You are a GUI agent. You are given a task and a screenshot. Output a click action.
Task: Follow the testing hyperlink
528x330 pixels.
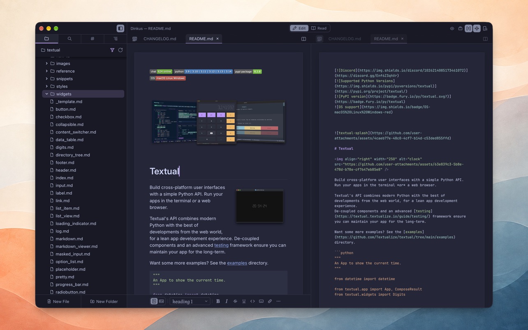[221, 245]
